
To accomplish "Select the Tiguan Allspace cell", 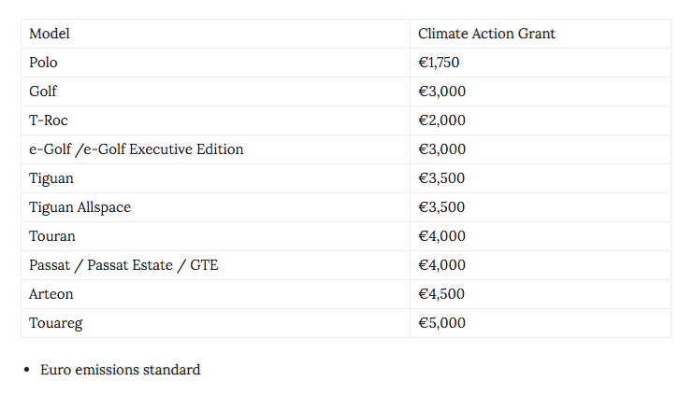I will pos(79,207).
